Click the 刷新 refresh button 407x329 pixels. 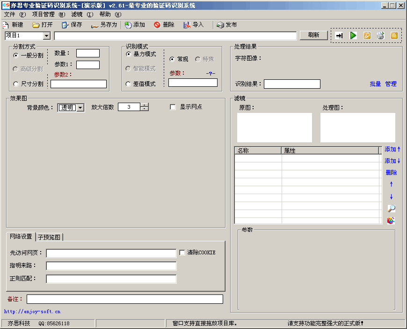point(313,35)
